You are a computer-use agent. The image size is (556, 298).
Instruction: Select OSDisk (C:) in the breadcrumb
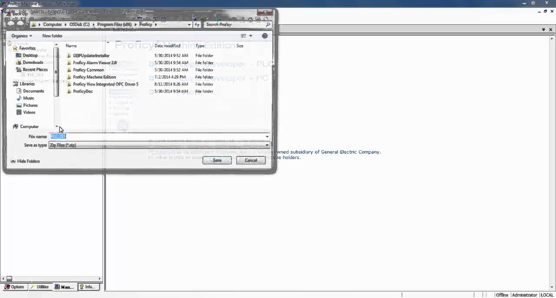coord(79,25)
